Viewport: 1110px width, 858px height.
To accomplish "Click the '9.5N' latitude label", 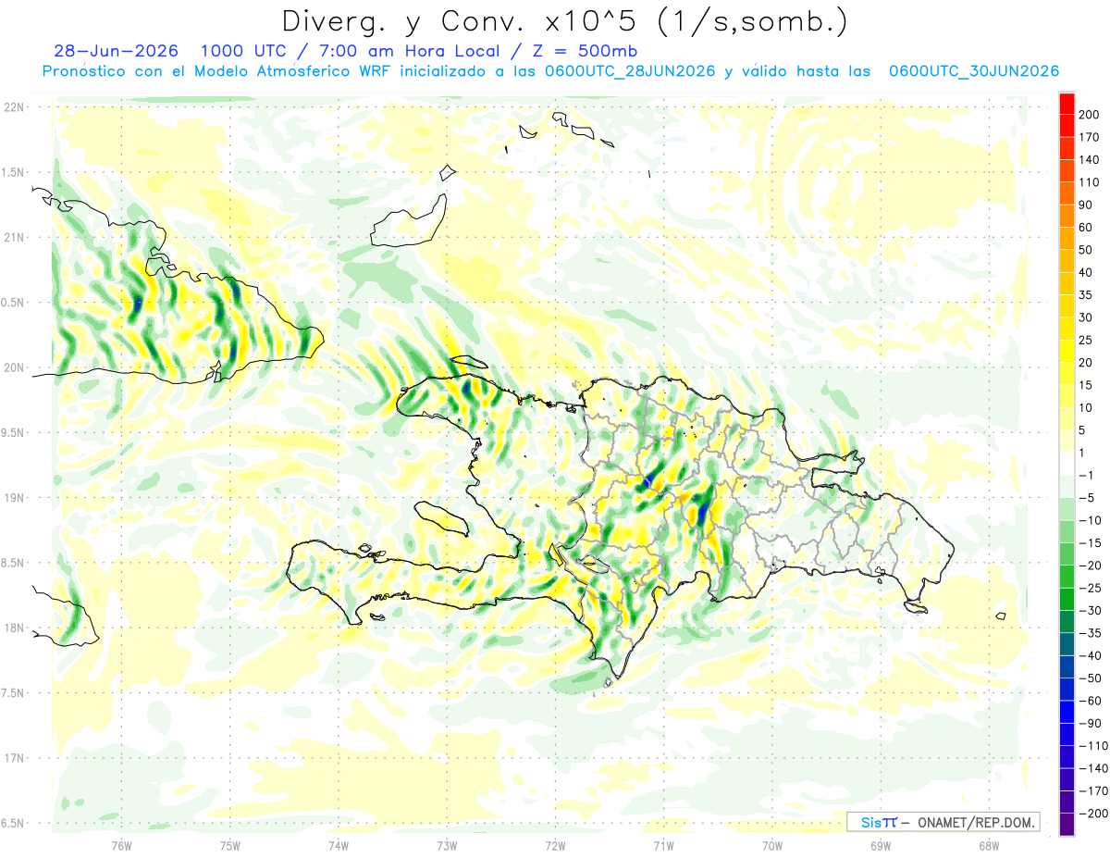I will [14, 433].
